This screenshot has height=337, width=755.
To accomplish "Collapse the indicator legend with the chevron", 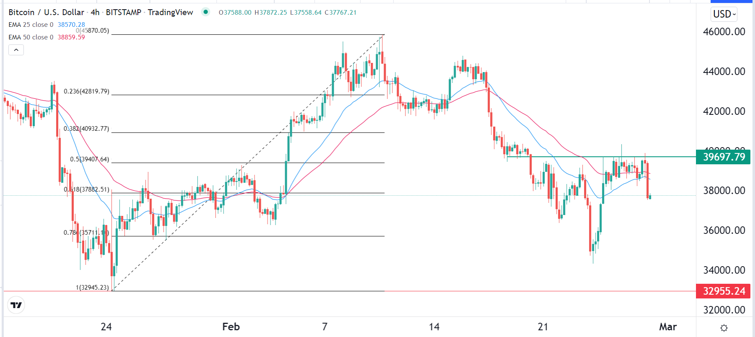I will [x=16, y=50].
